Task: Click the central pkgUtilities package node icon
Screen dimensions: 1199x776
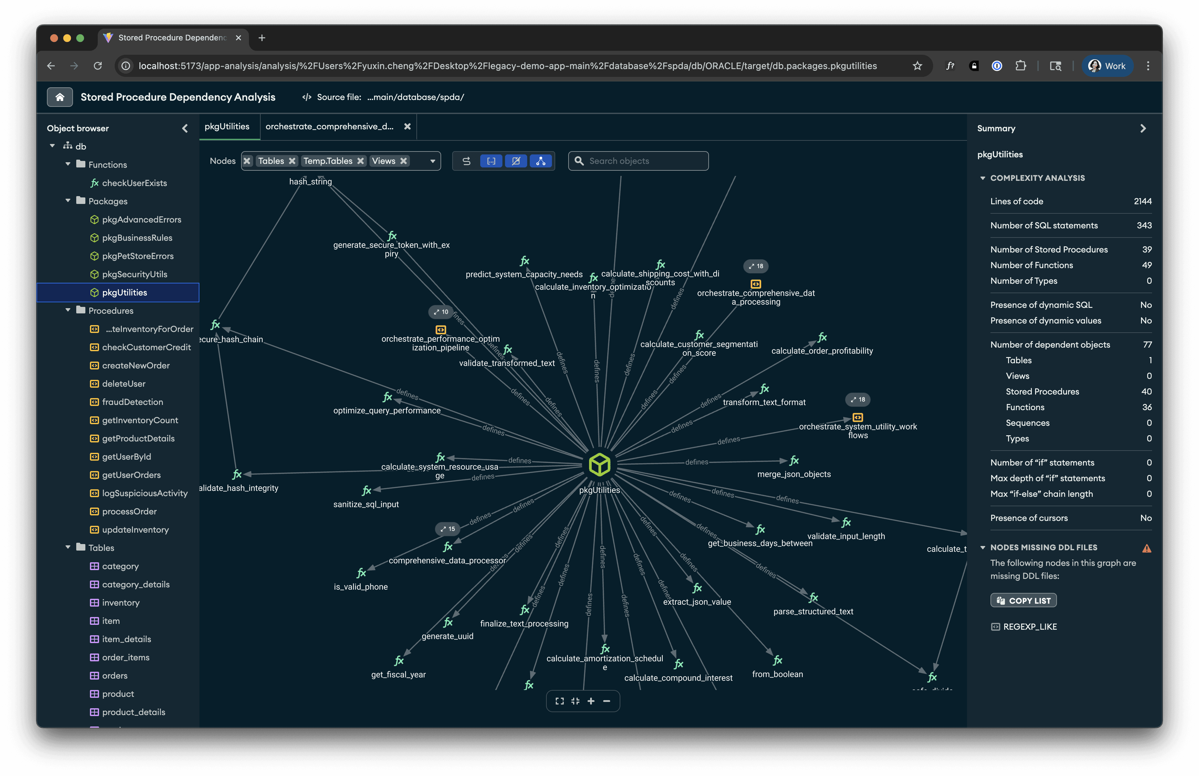Action: [x=599, y=464]
